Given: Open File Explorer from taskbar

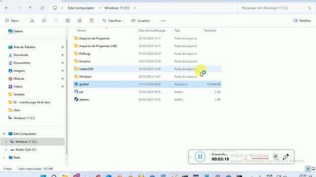Looking at the screenshot, I should tap(65, 176).
